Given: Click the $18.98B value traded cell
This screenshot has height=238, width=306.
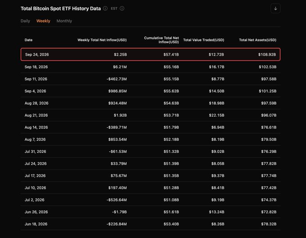Looking at the screenshot, I should click(x=216, y=103).
